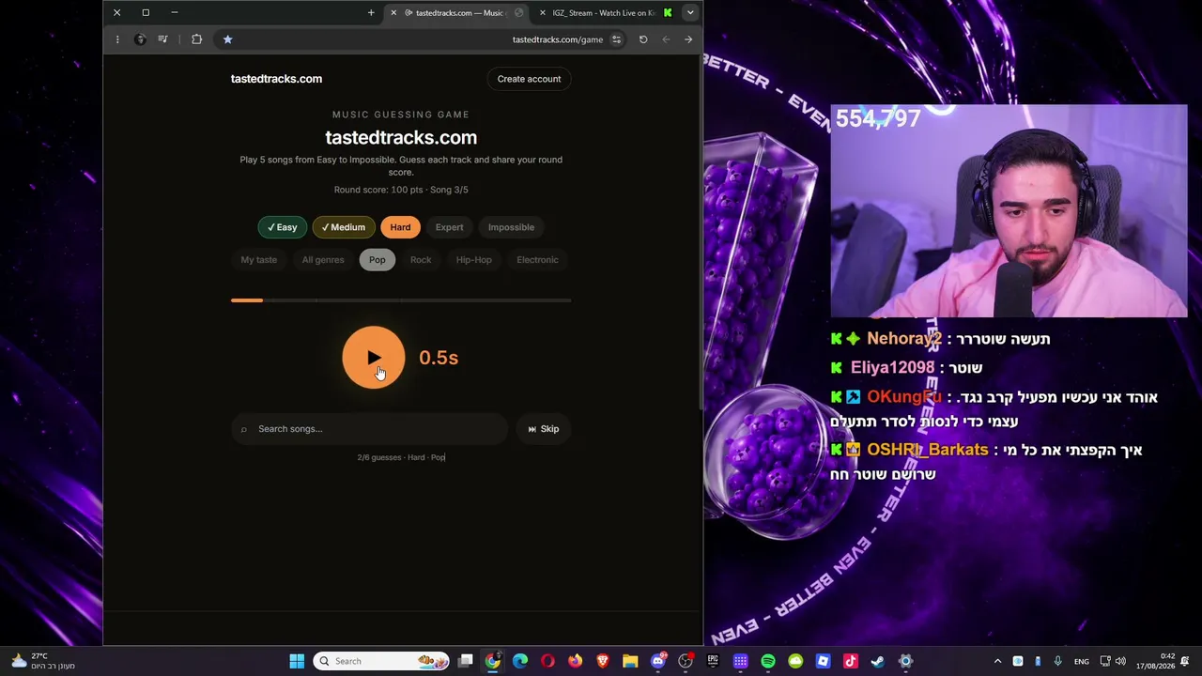1202x676 pixels.
Task: Click the bookmark star icon
Action: [x=227, y=39]
